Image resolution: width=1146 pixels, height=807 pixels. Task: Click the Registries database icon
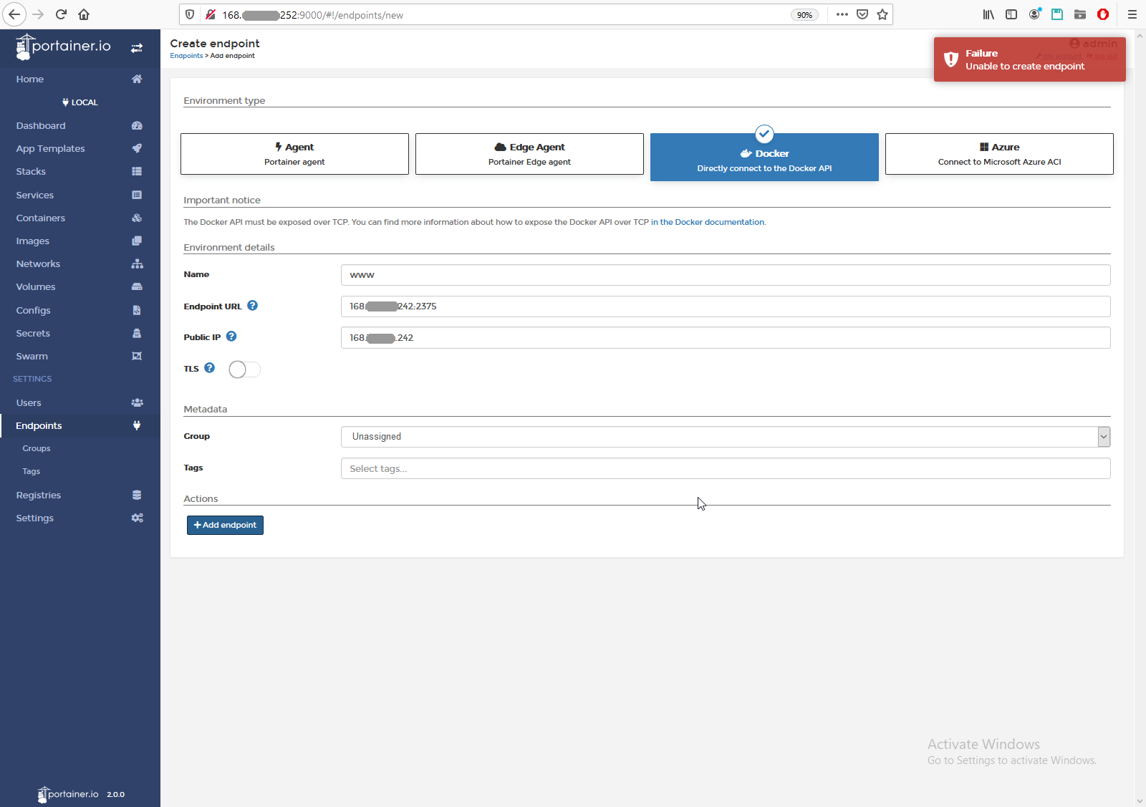tap(137, 495)
